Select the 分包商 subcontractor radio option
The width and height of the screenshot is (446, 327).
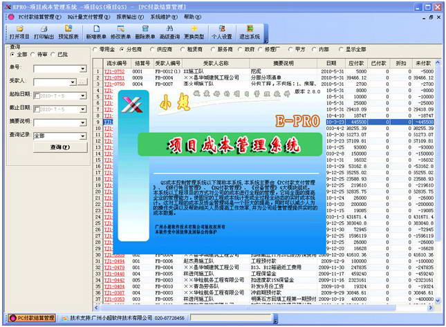click(122, 49)
